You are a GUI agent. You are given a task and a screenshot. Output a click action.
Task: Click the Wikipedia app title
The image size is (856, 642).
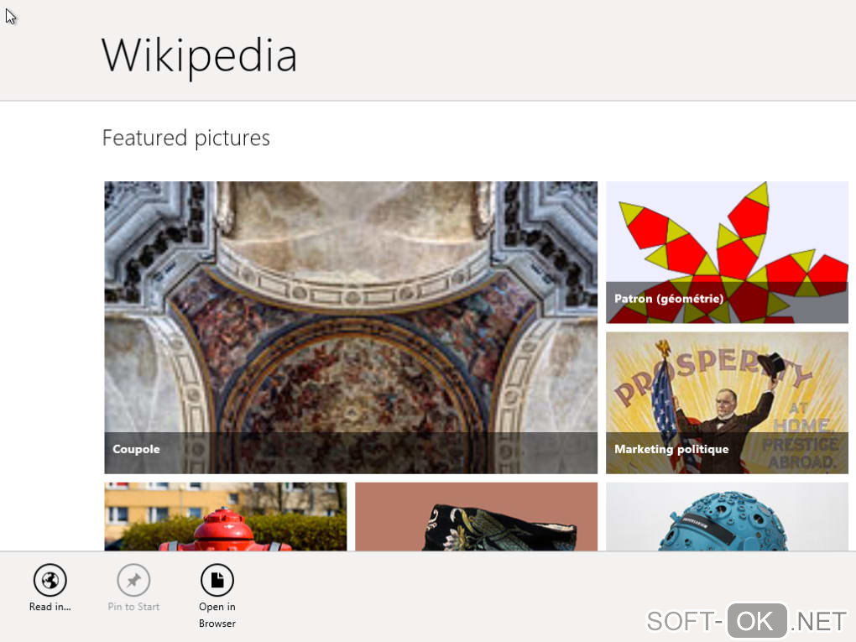(199, 55)
